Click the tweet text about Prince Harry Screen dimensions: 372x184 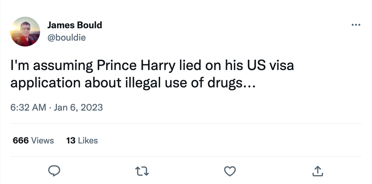pos(152,74)
